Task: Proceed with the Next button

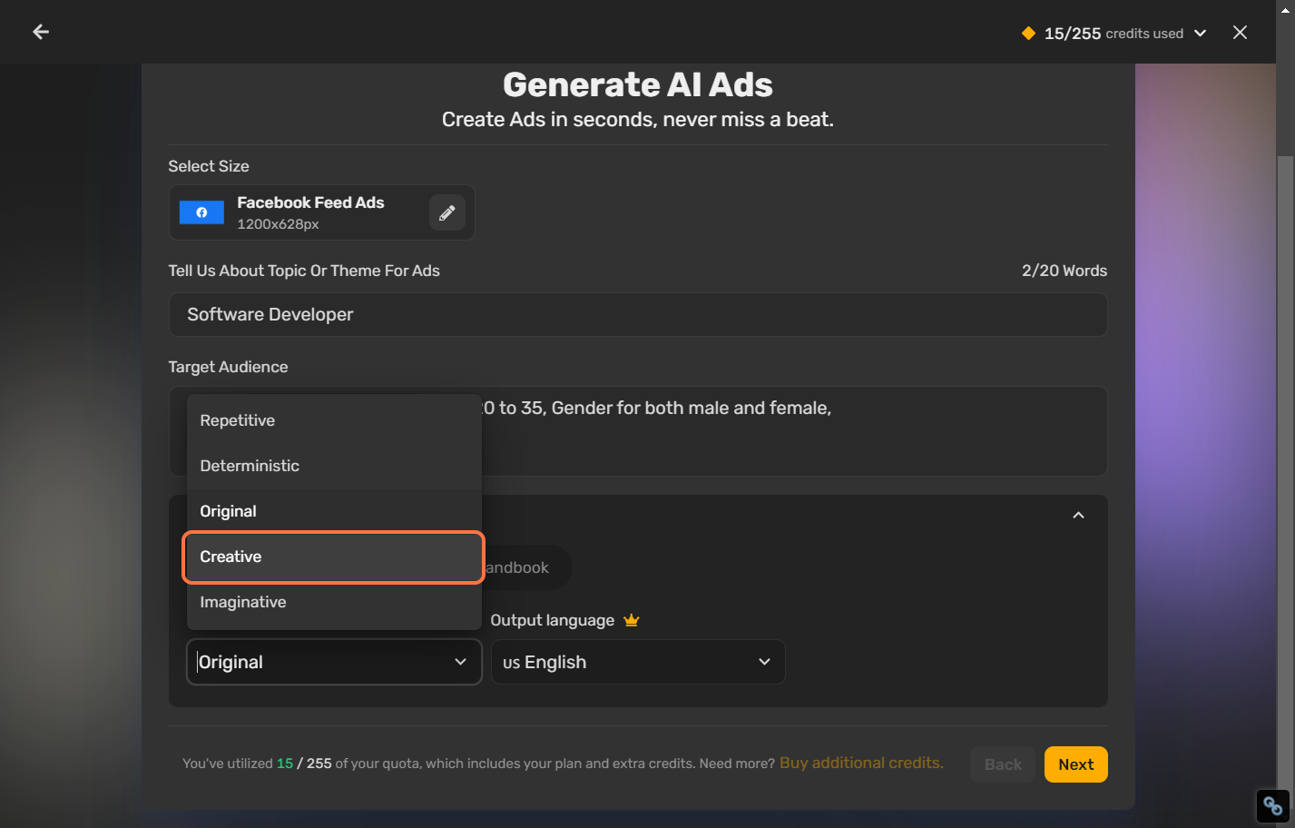Action: [1076, 764]
